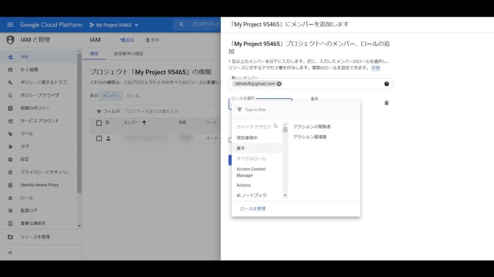The image size is (494, 277).
Task: Click the リソースを管理 icon
Action: tap(10, 237)
